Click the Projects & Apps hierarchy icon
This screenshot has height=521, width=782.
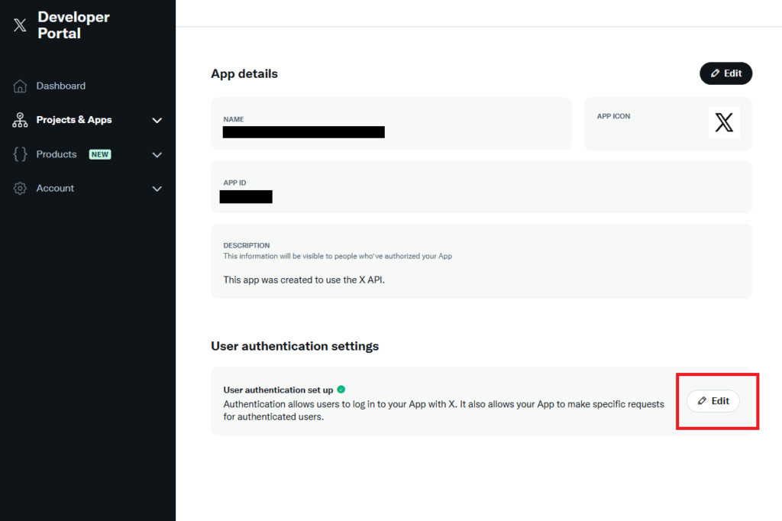[x=21, y=120]
